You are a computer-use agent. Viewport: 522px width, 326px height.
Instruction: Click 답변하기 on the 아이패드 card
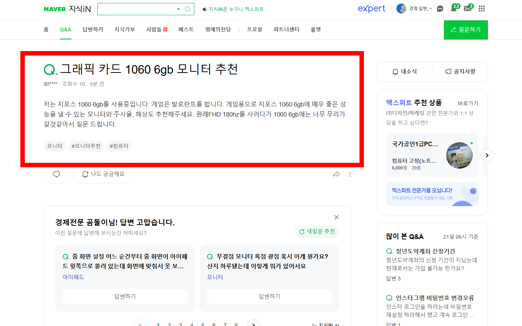tap(125, 296)
